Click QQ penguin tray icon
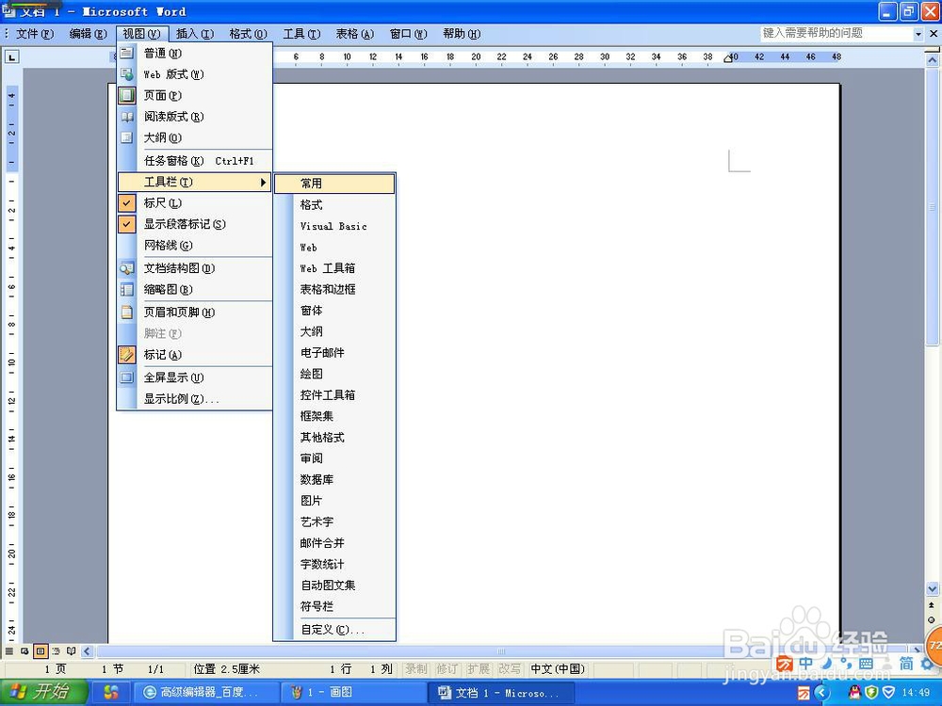Screen dimensions: 942x706 click(854, 694)
